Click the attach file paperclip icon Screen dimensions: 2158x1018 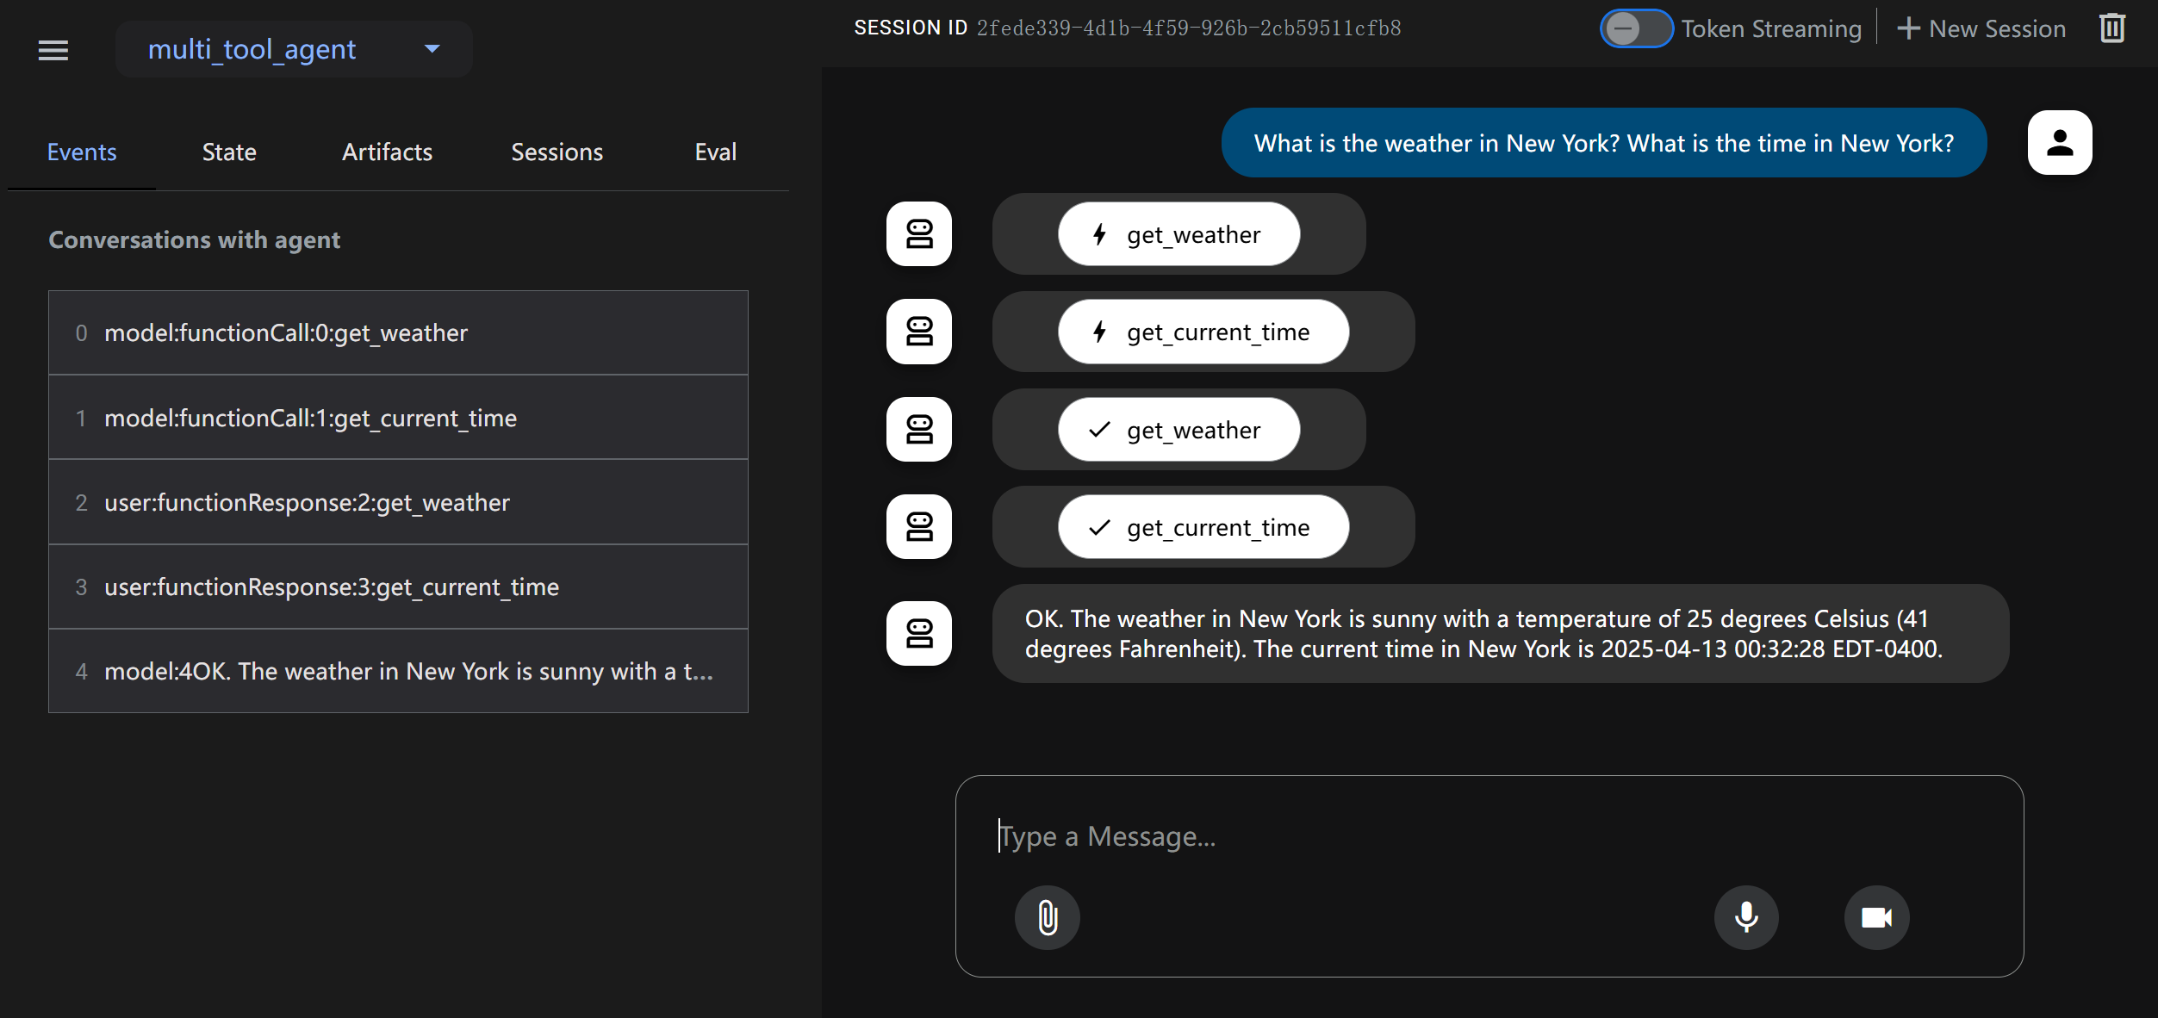click(1047, 917)
